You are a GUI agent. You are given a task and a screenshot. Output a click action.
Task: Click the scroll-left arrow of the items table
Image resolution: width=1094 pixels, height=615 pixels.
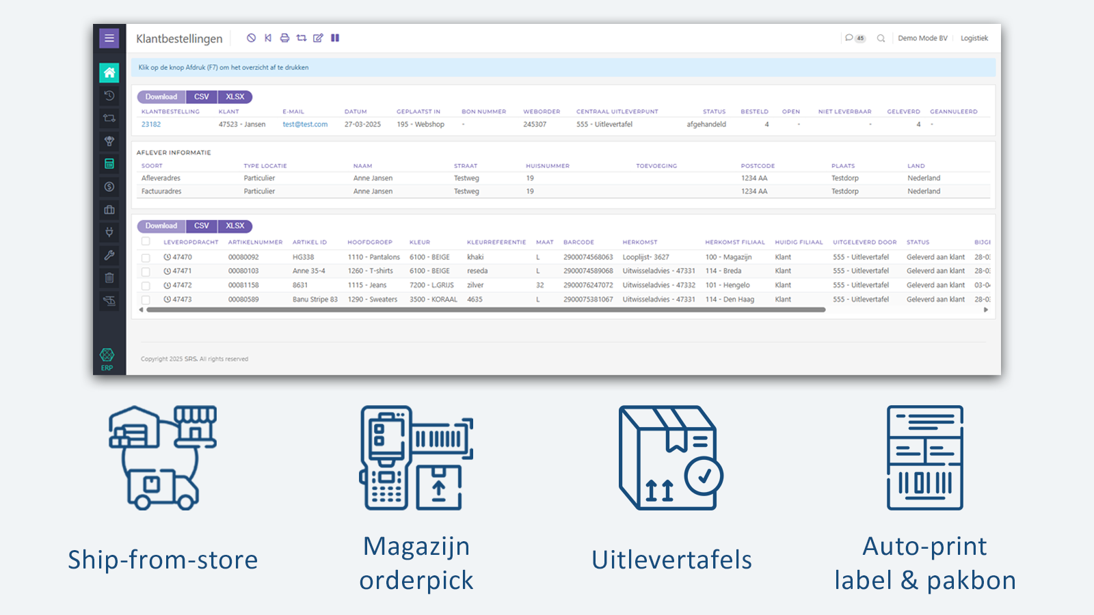[x=141, y=310]
